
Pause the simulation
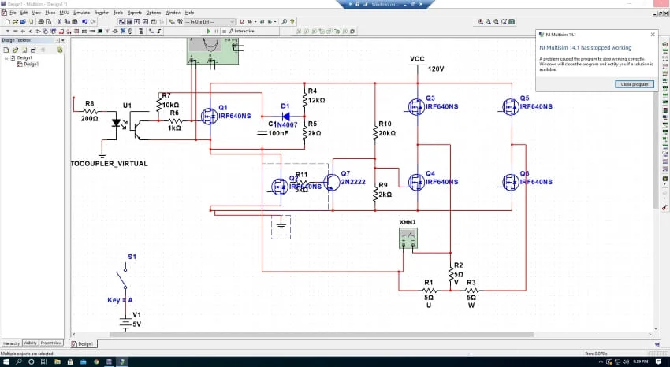pos(215,31)
